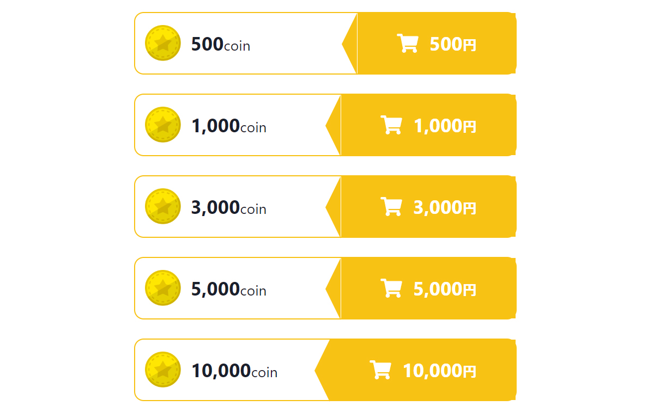This screenshot has height=412, width=654.
Task: Click the gold coin icon next to 5,000coin
Action: coord(162,288)
